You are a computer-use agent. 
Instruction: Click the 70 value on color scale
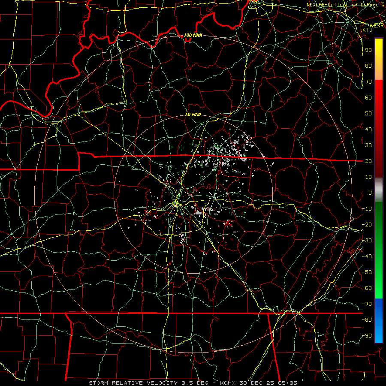(x=368, y=82)
